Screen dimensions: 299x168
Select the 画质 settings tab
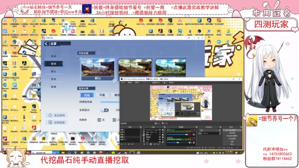53,63
